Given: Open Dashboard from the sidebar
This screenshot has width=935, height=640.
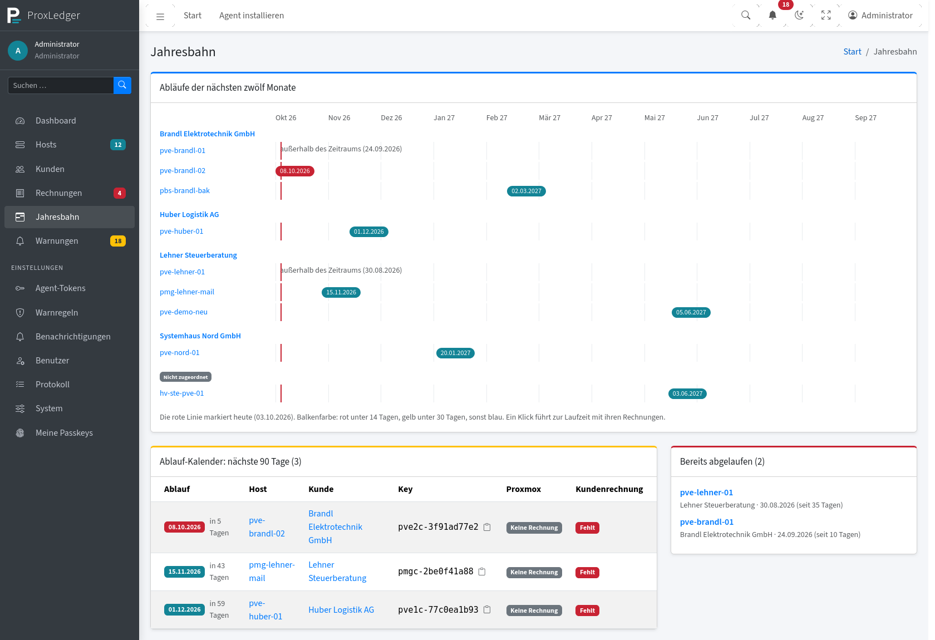Looking at the screenshot, I should [70, 121].
